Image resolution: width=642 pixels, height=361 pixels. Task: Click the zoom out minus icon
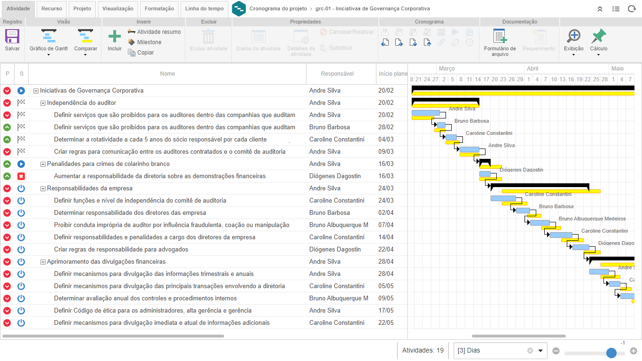556,351
